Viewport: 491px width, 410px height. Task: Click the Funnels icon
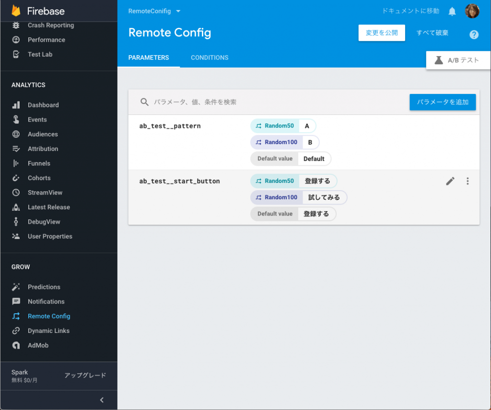point(16,163)
